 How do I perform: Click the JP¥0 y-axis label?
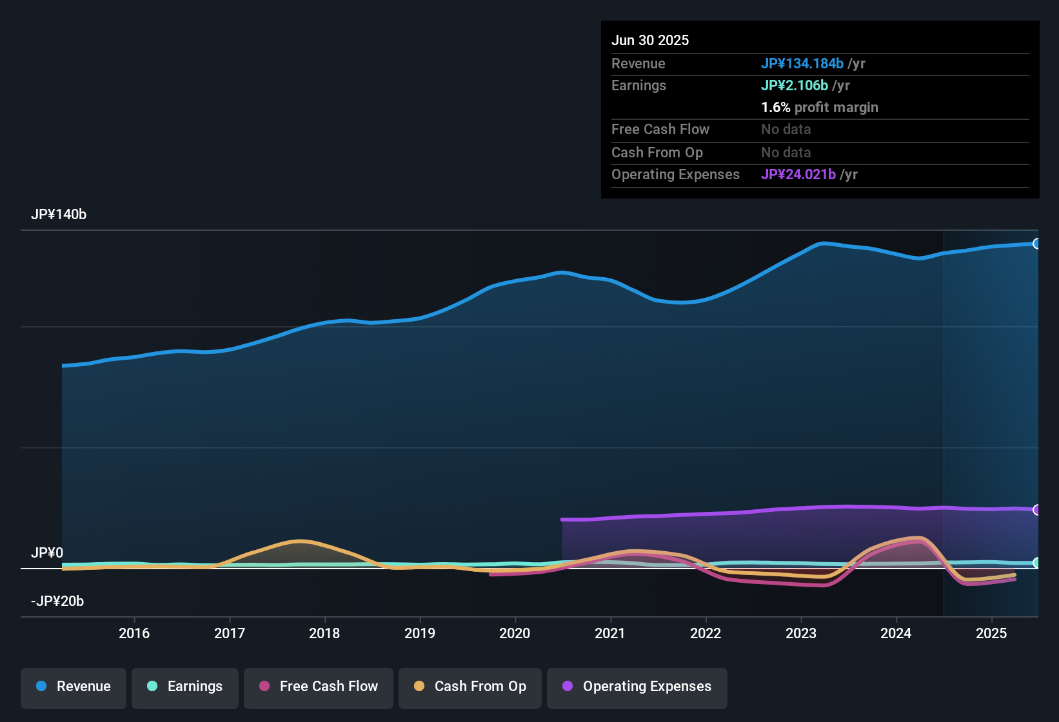click(x=47, y=553)
